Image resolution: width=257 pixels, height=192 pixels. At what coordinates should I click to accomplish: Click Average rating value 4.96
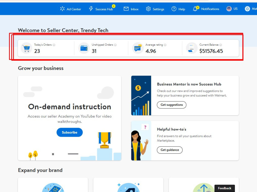[x=151, y=51]
